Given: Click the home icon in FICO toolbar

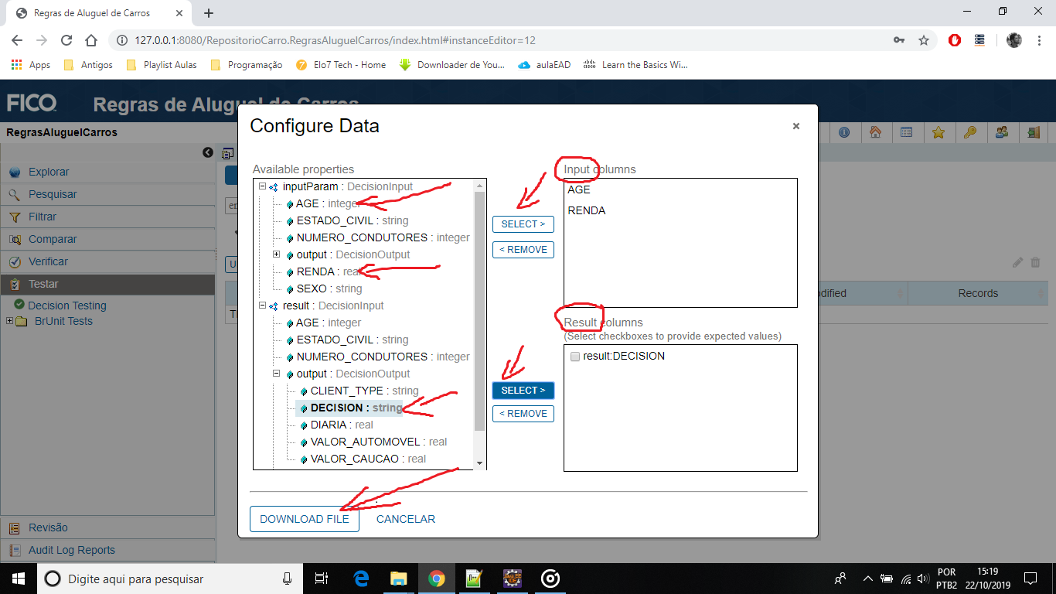Looking at the screenshot, I should coord(875,132).
